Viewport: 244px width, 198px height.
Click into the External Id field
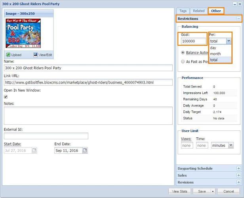tap(46, 136)
